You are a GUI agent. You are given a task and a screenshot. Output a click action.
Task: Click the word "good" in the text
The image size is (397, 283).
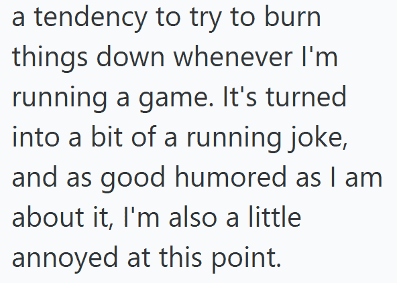[x=133, y=179]
